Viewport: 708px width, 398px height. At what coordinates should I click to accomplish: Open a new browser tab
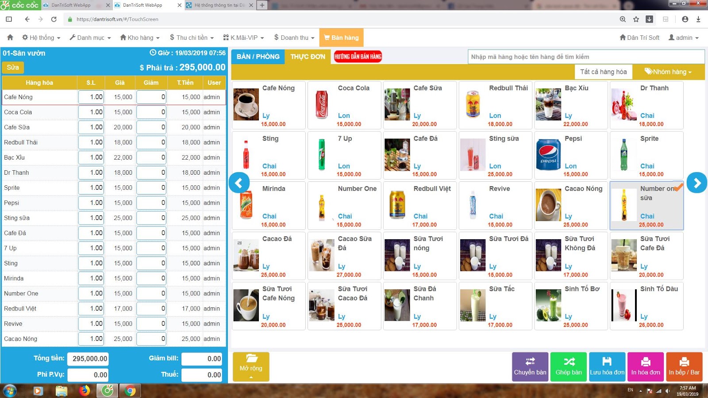[262, 5]
